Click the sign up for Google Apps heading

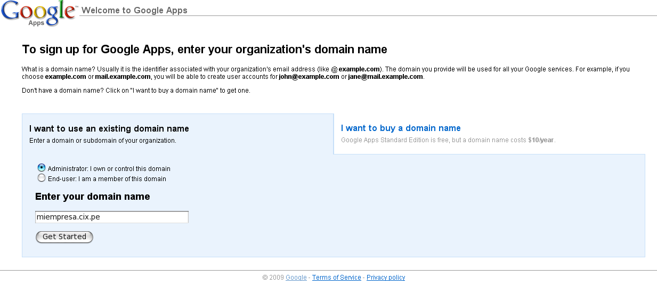pos(205,50)
